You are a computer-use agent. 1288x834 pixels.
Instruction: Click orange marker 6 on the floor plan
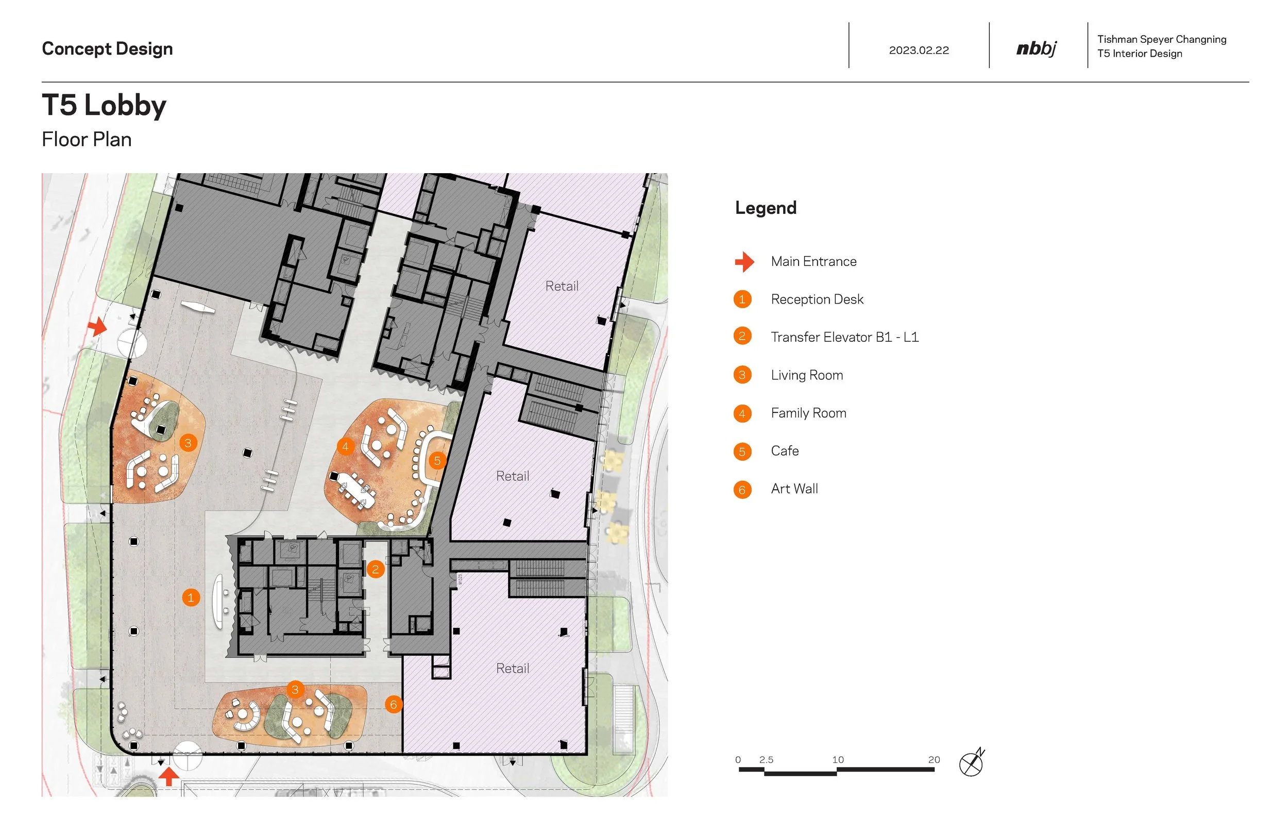[394, 705]
